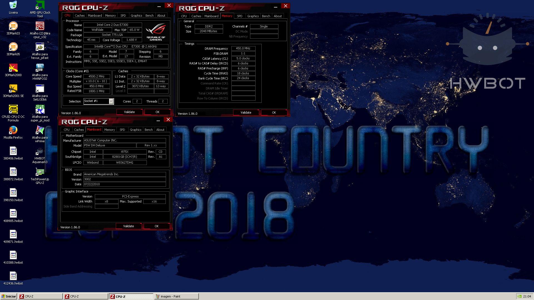This screenshot has width=534, height=300.
Task: Open Mozilla Firefox desktop icon
Action: 13,130
